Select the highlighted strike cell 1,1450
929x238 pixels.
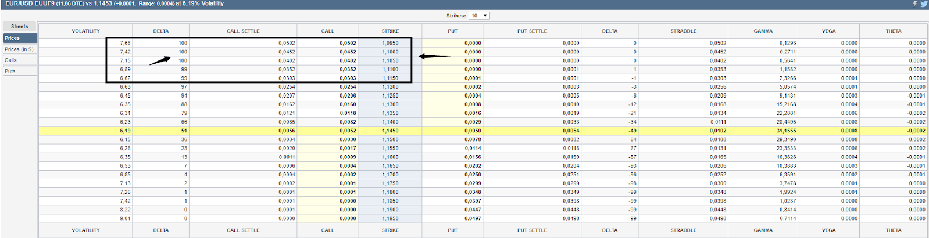(390, 131)
